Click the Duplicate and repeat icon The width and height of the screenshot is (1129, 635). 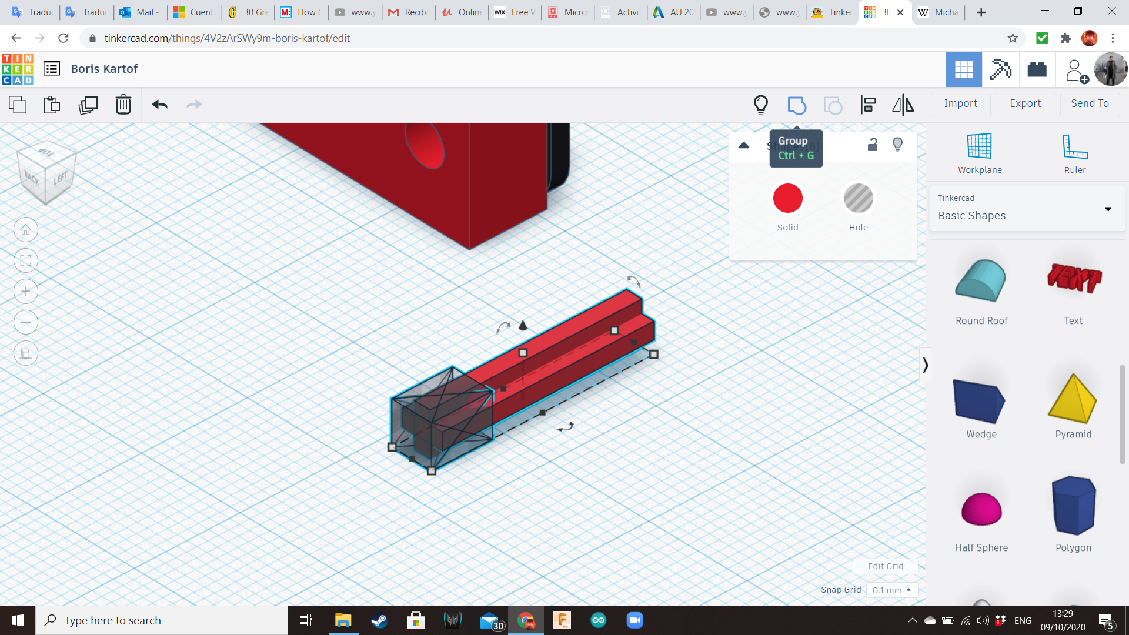pos(88,105)
